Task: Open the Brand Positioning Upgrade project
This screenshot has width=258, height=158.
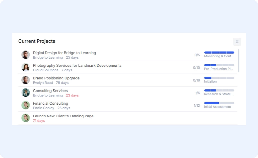Action: click(56, 78)
